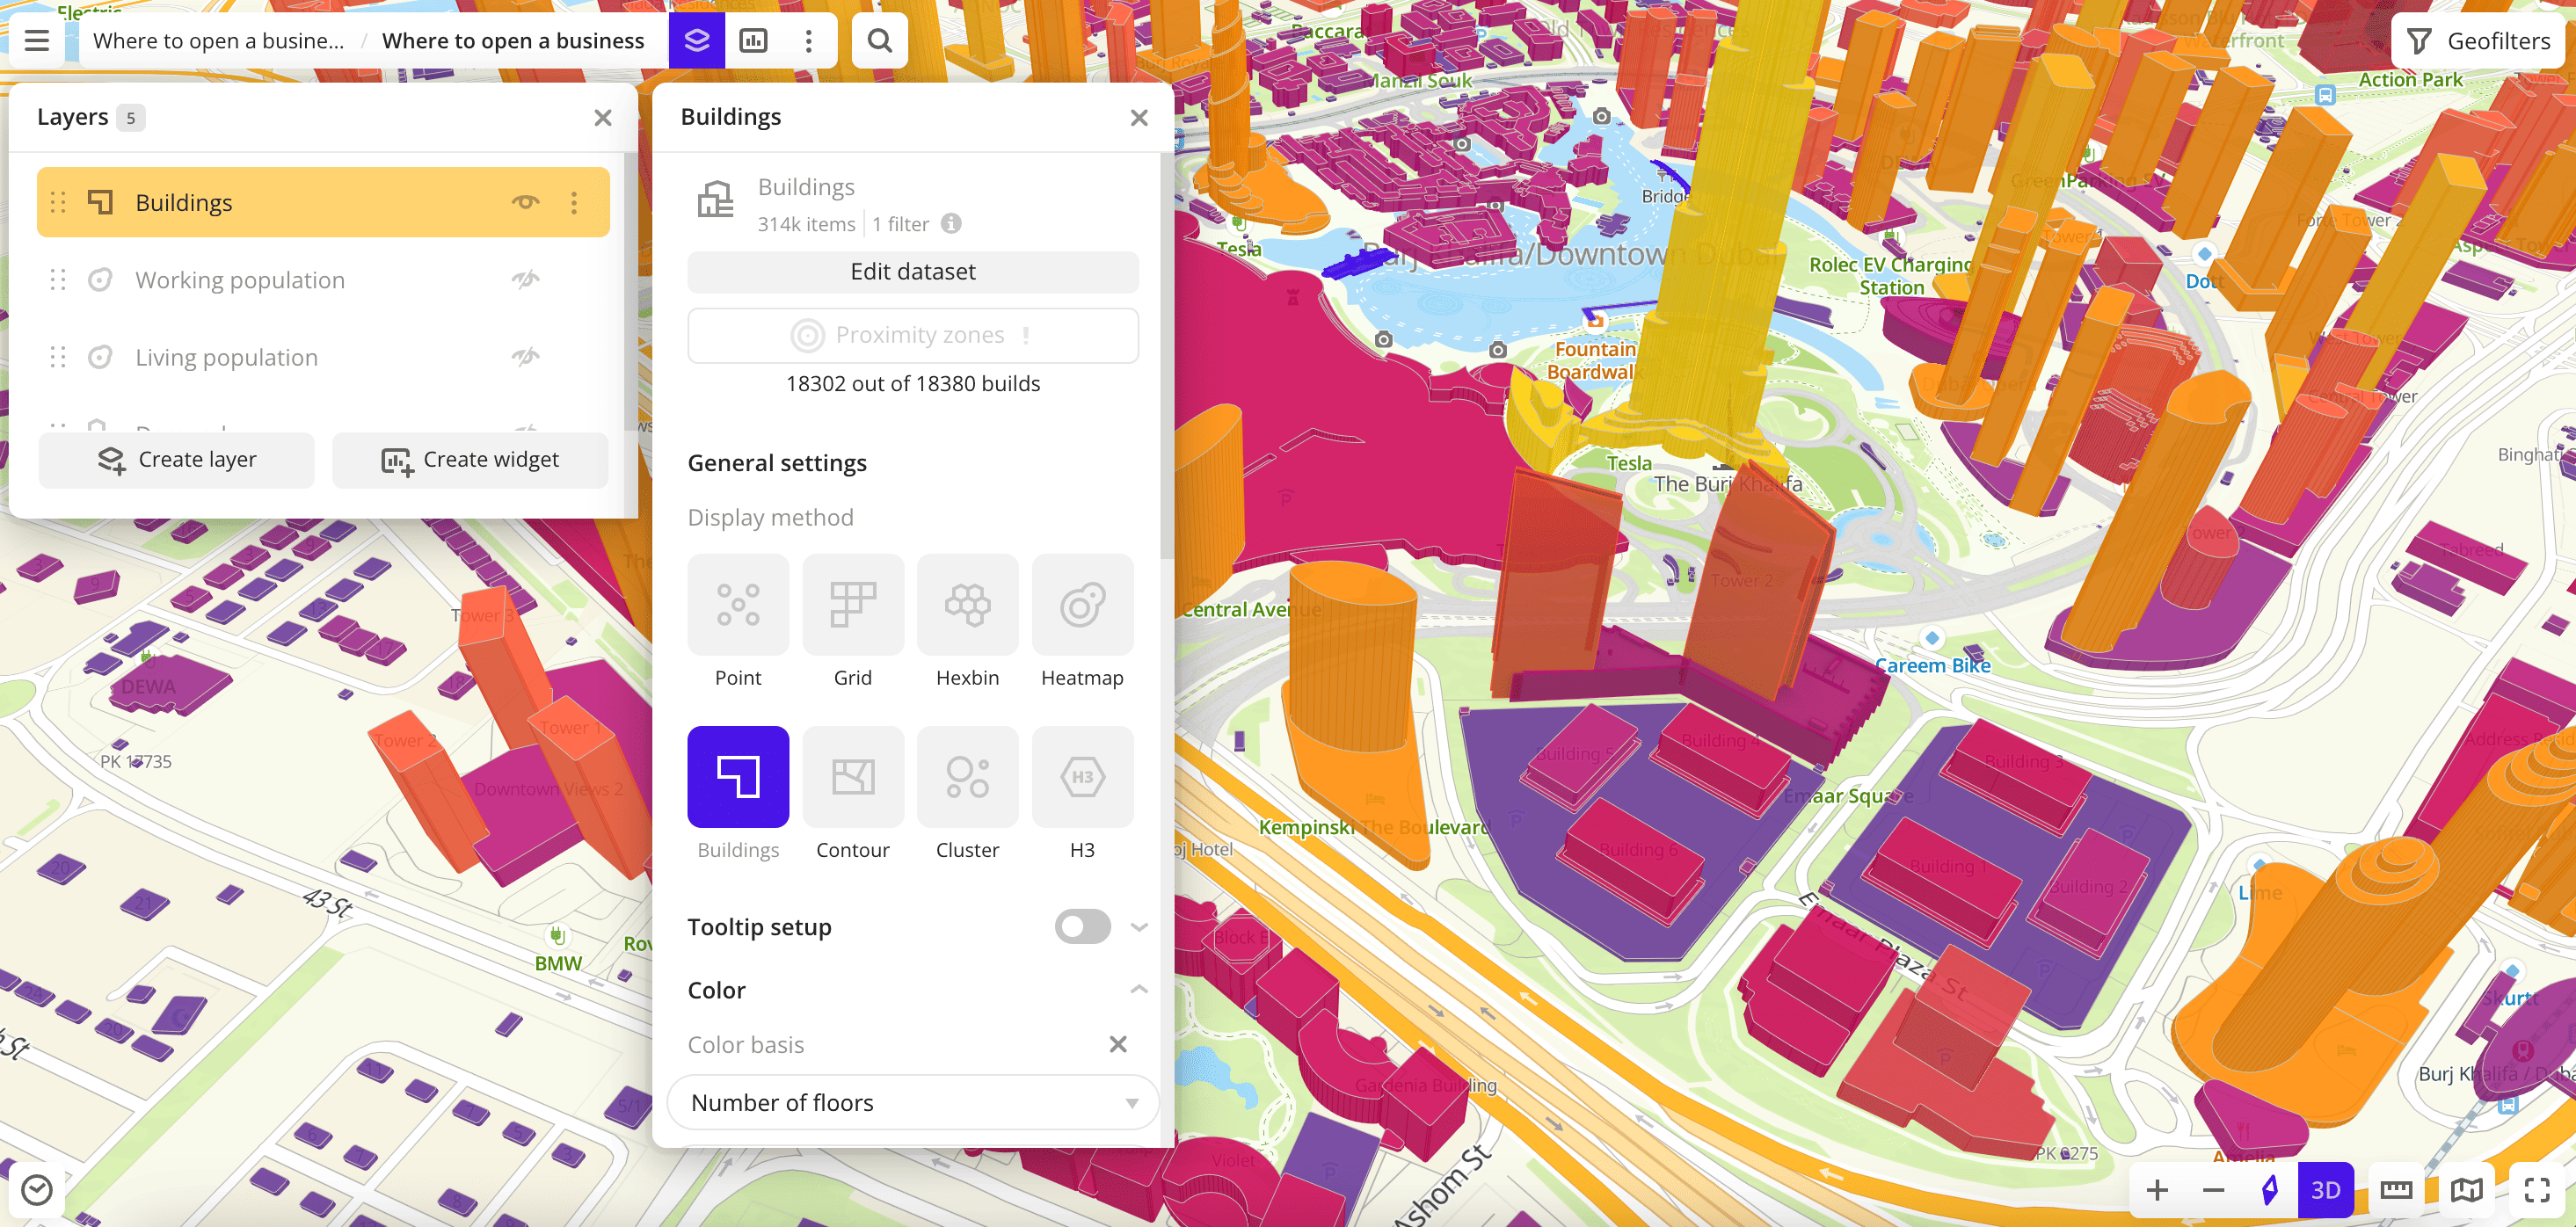Hide the Buildings layer eye icon
The height and width of the screenshot is (1227, 2576).
coord(525,203)
